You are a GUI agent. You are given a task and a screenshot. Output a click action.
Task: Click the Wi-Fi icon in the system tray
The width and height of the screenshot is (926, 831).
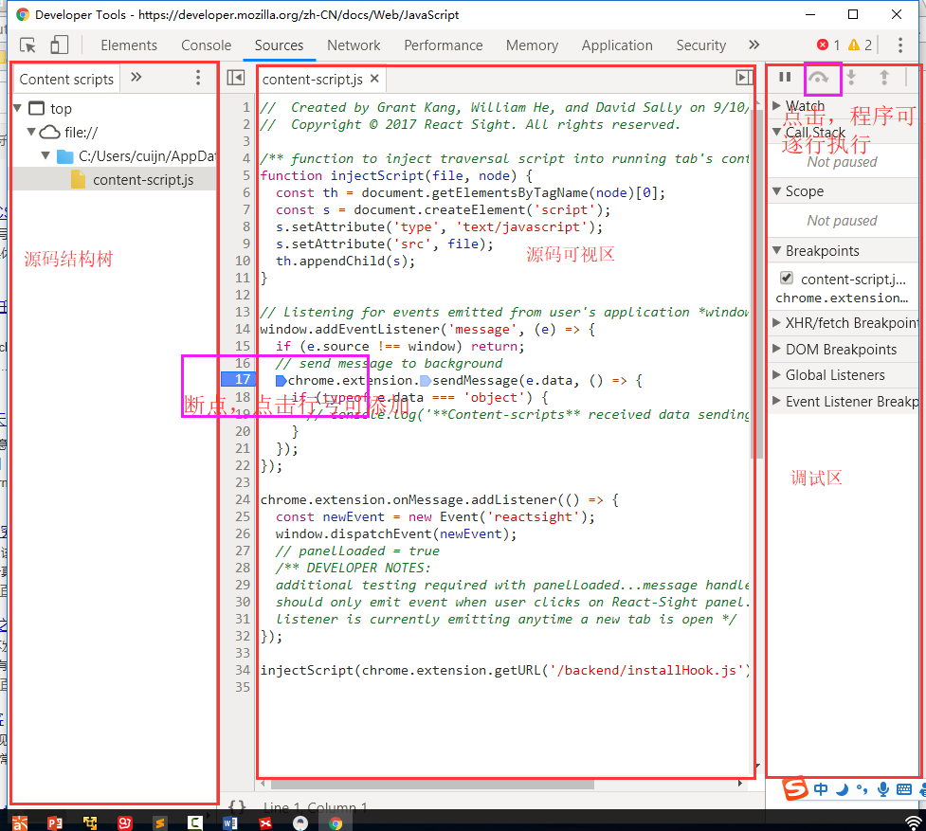[914, 822]
